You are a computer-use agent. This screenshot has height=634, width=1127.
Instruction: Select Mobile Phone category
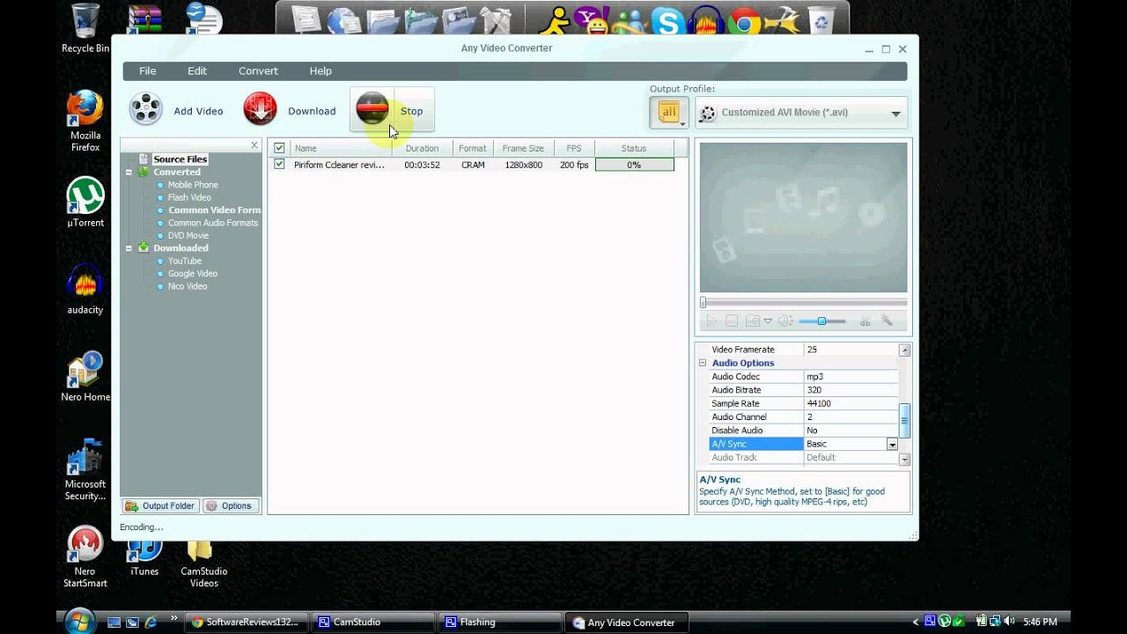(x=193, y=185)
